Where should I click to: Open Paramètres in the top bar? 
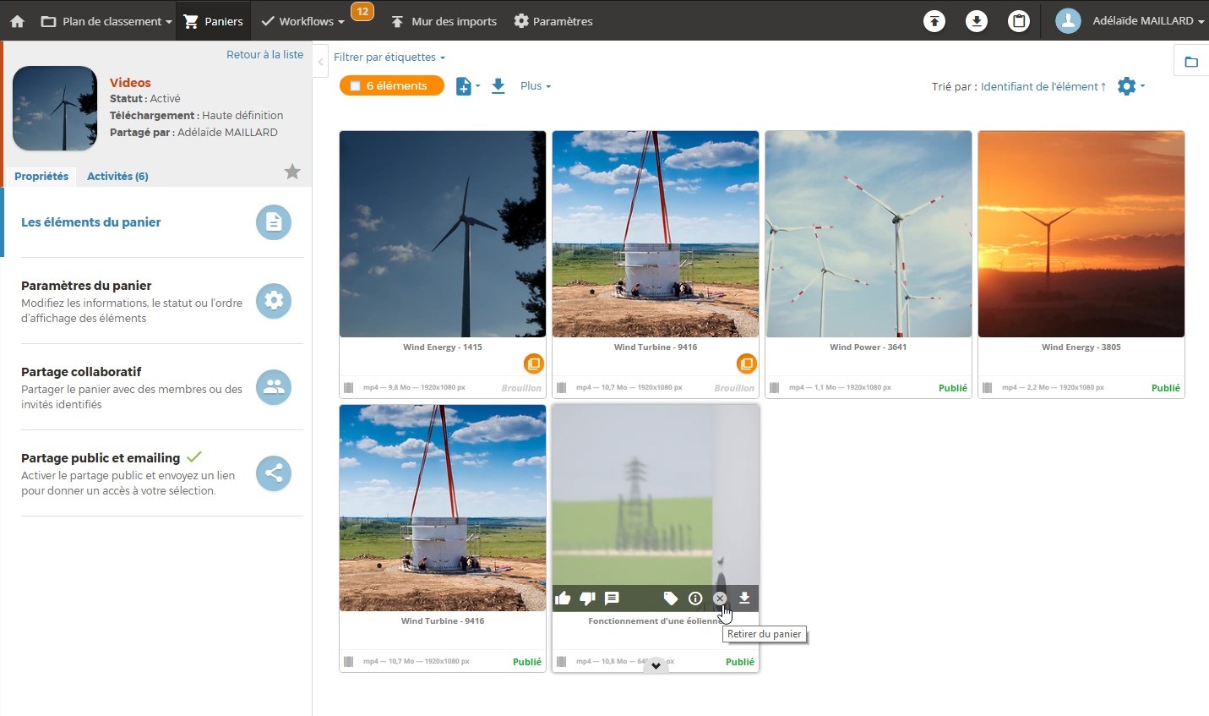click(553, 21)
